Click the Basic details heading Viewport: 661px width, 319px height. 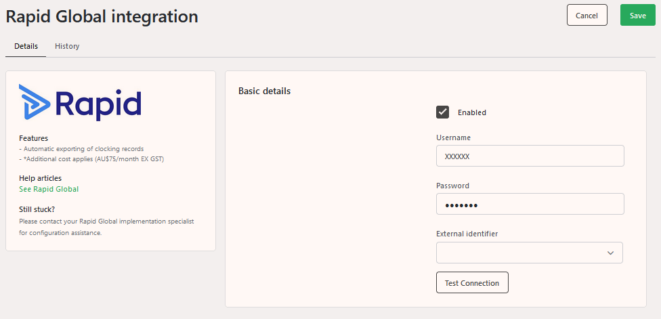tap(264, 91)
